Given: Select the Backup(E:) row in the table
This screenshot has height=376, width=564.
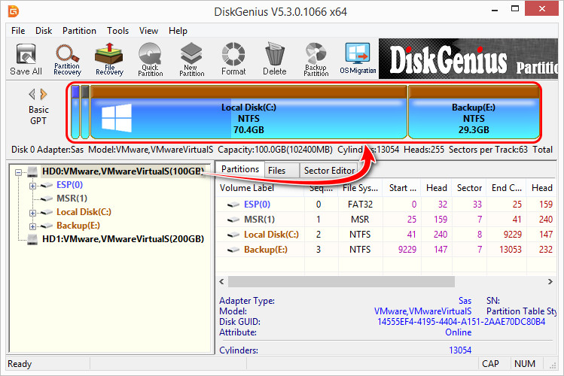Looking at the screenshot, I should click(x=386, y=250).
